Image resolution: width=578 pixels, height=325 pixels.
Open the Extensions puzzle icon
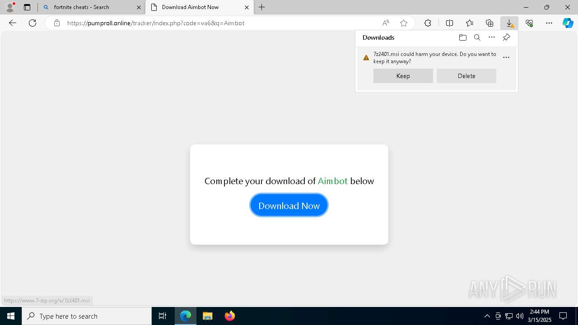click(x=428, y=23)
